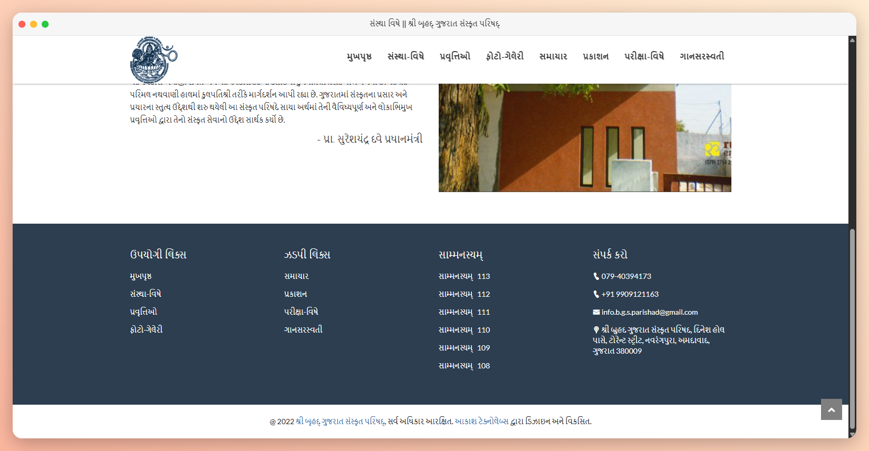Click the scrollbar up arrow
Screen dimensions: 869x451
point(852,40)
